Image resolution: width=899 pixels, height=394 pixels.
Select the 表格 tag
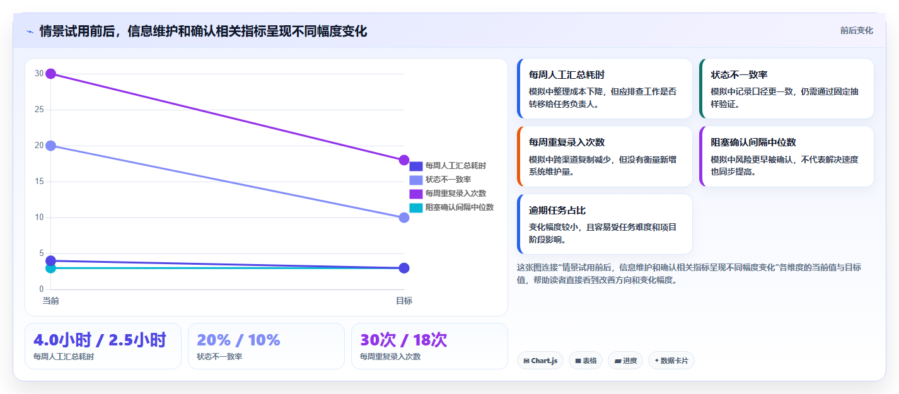pos(586,361)
